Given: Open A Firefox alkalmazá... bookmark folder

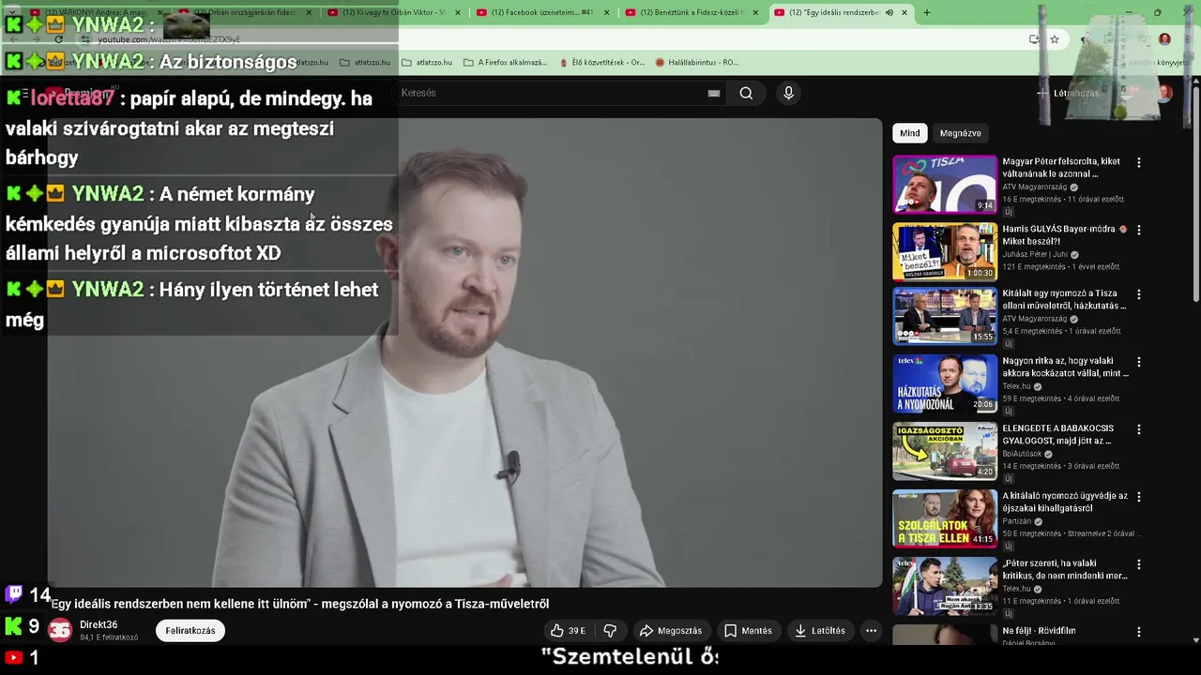Looking at the screenshot, I should (505, 63).
